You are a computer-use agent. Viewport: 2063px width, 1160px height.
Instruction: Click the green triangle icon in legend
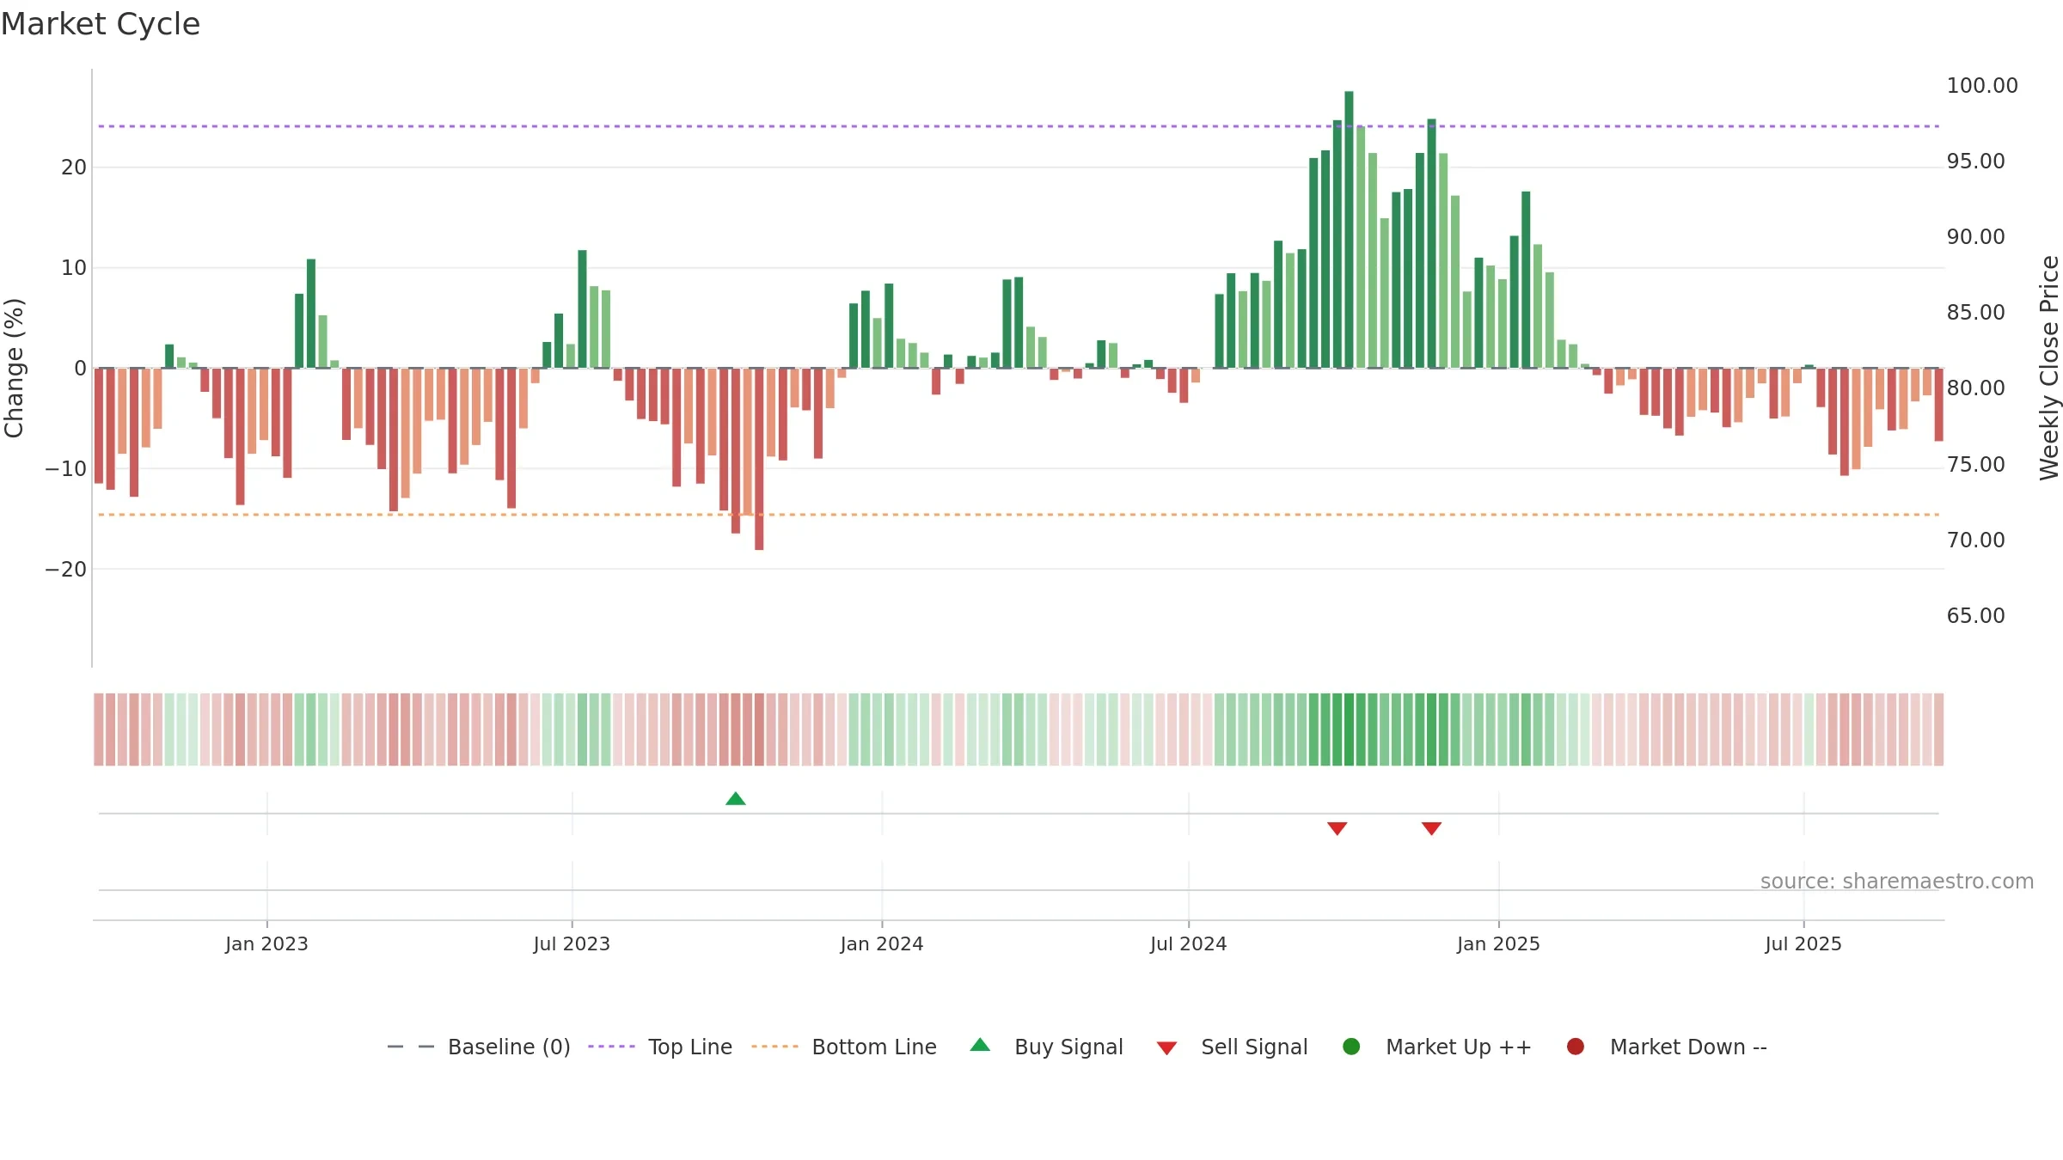point(980,1045)
